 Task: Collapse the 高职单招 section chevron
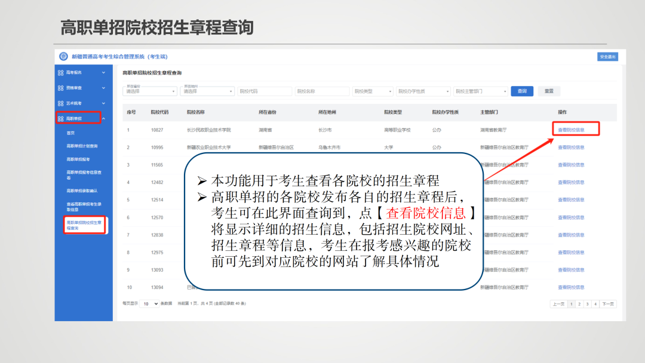coord(102,118)
